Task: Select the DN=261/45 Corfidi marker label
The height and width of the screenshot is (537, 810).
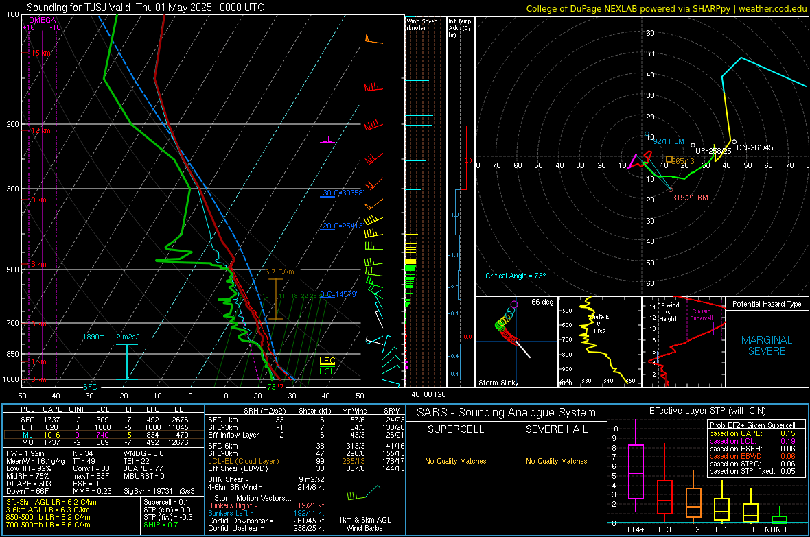Action: pyautogui.click(x=754, y=147)
